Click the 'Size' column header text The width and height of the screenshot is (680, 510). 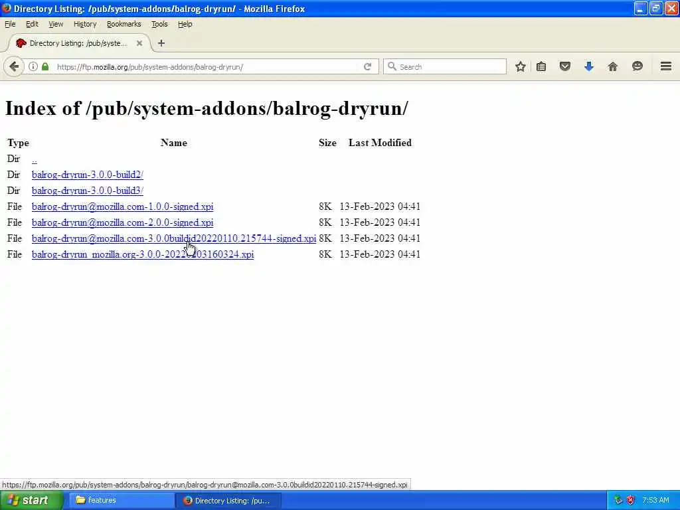coord(327,143)
